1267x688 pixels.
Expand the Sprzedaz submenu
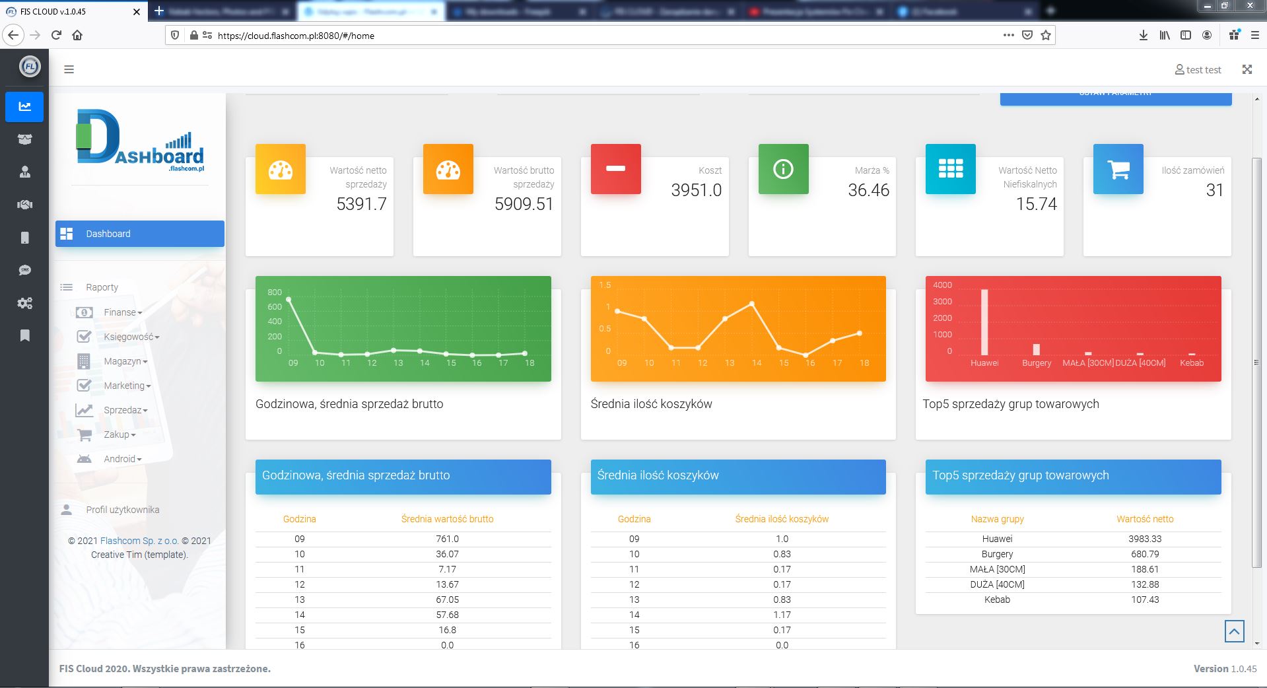[x=125, y=410]
